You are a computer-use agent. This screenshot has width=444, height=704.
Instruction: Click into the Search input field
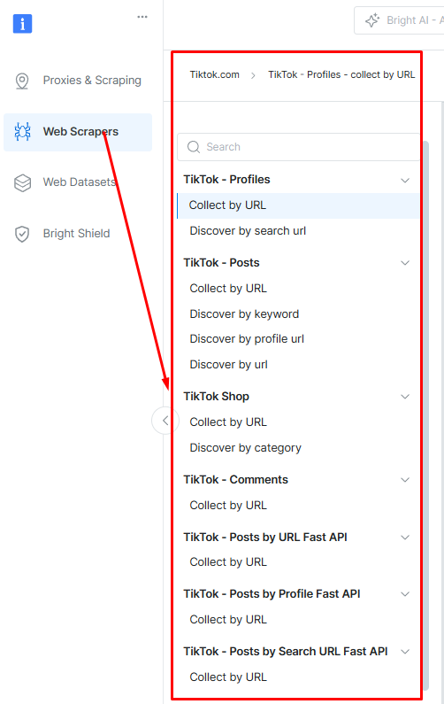click(x=299, y=147)
